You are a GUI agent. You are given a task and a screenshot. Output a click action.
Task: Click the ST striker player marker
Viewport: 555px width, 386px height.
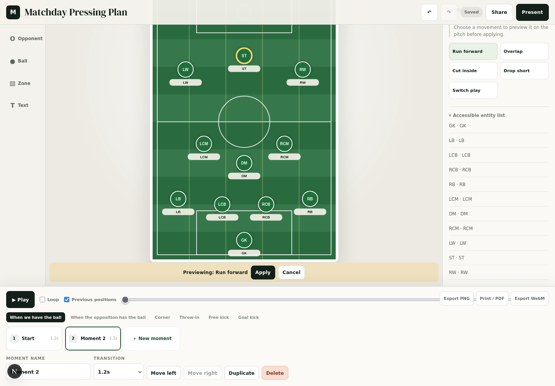[244, 56]
